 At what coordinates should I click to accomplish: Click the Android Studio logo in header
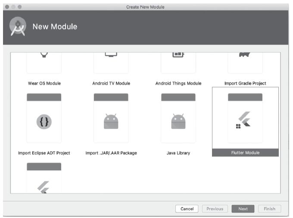coord(17,27)
